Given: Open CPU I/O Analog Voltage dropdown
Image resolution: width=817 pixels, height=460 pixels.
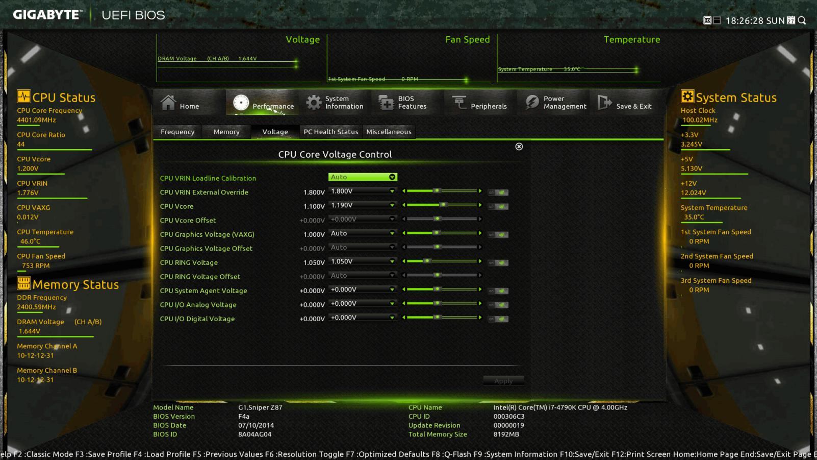Looking at the screenshot, I should click(x=363, y=303).
